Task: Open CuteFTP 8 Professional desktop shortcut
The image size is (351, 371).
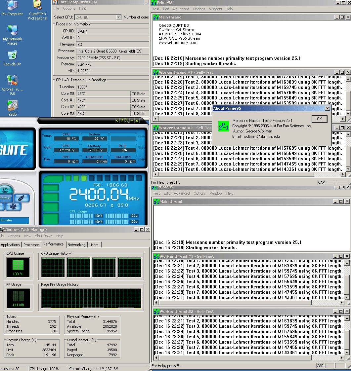Action: (x=37, y=10)
